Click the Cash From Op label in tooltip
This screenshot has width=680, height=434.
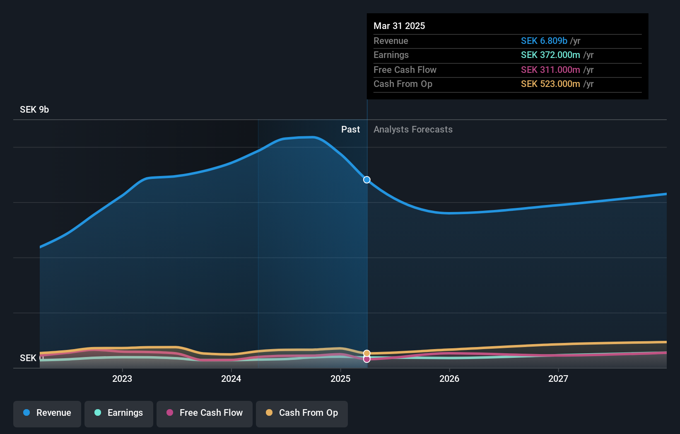coord(403,84)
